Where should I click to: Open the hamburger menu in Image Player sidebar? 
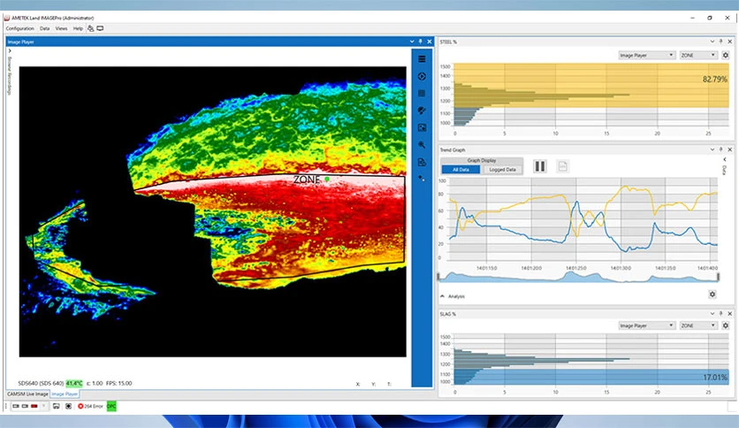422,59
